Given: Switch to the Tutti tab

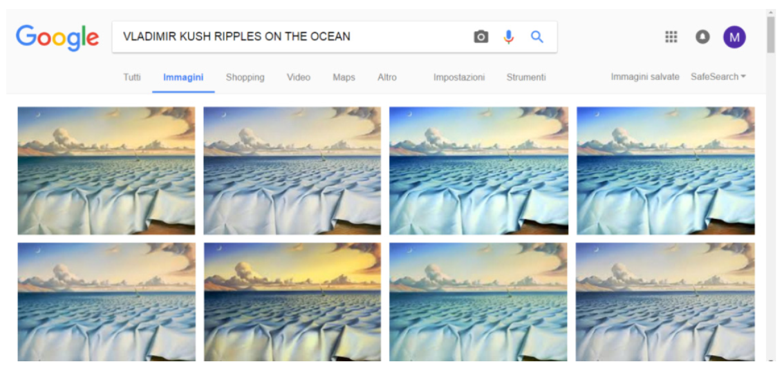Looking at the screenshot, I should (x=132, y=77).
